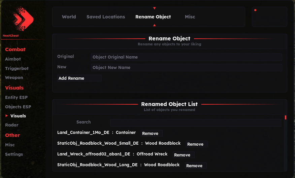Open the Misc tab in top bar

click(x=190, y=17)
